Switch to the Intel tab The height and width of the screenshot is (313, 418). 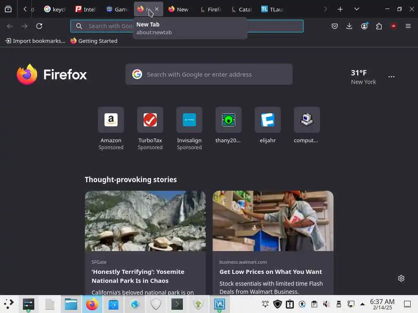click(85, 9)
